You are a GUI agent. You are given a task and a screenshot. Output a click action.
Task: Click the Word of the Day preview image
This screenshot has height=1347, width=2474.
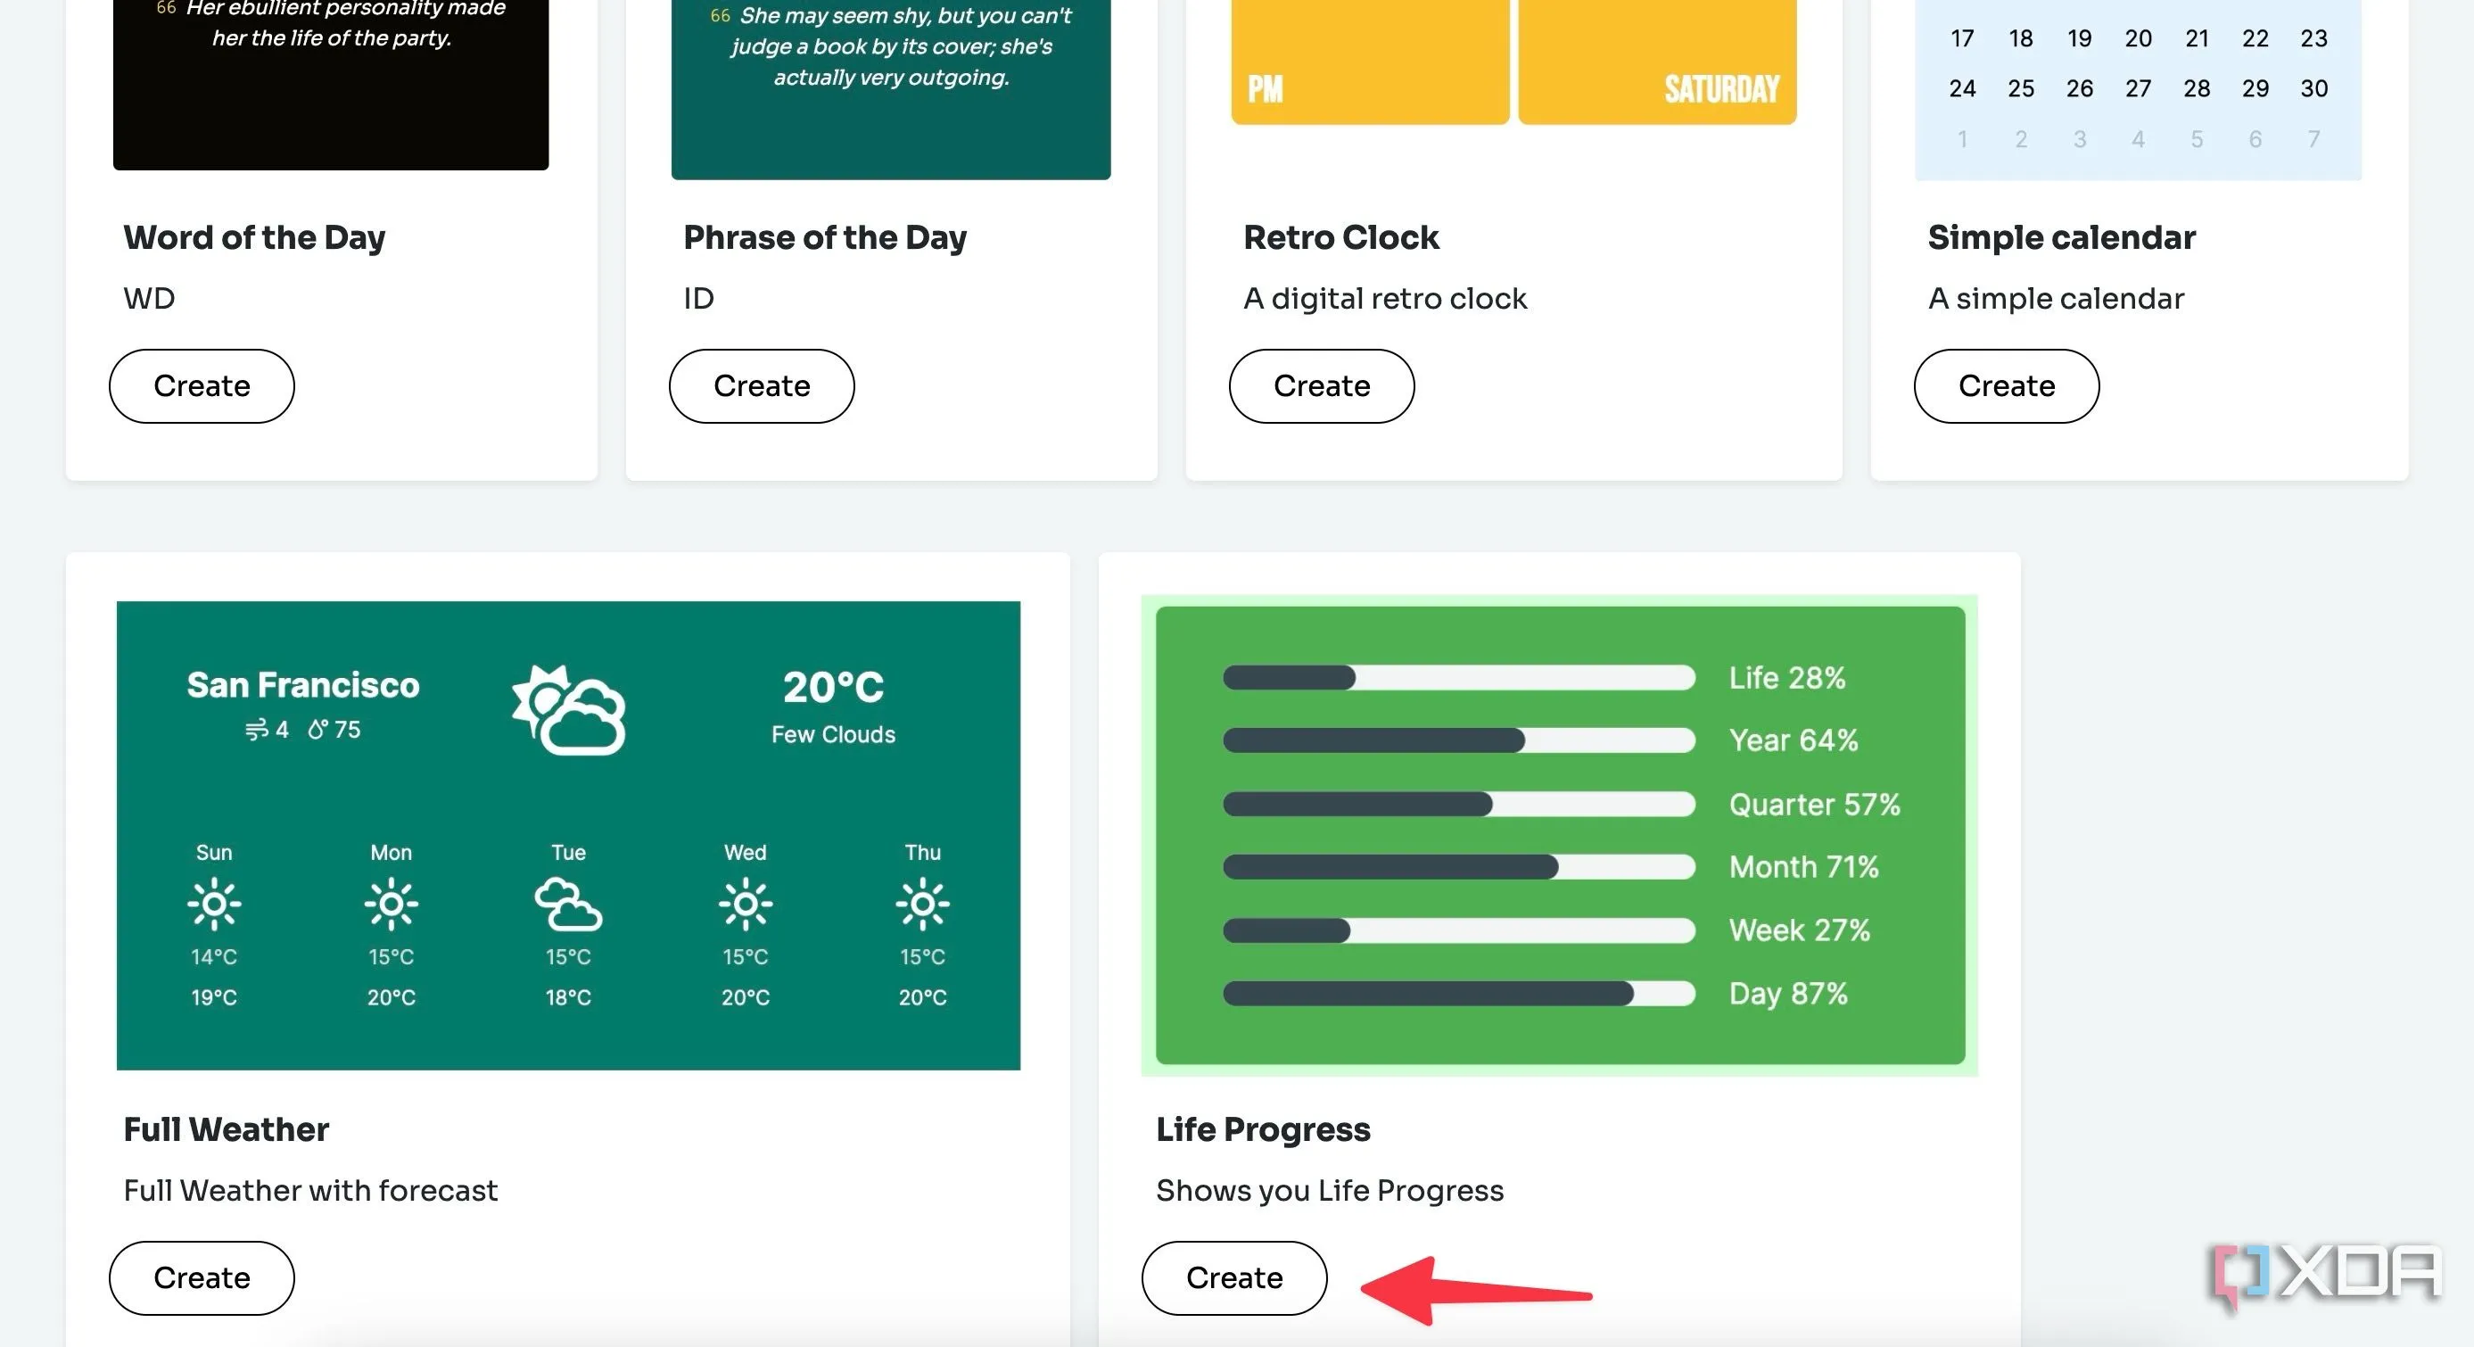tap(330, 87)
